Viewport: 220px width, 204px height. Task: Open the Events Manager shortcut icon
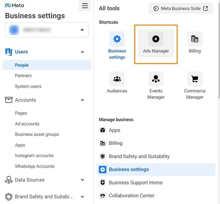[x=156, y=79]
